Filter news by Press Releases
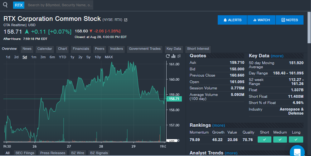This screenshot has height=156, width=311. pyautogui.click(x=53, y=153)
